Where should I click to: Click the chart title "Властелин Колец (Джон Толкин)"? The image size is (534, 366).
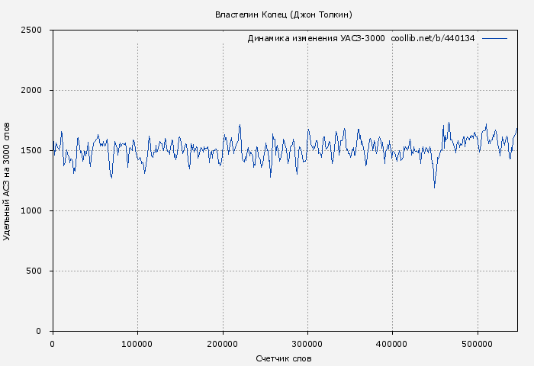[x=283, y=14]
